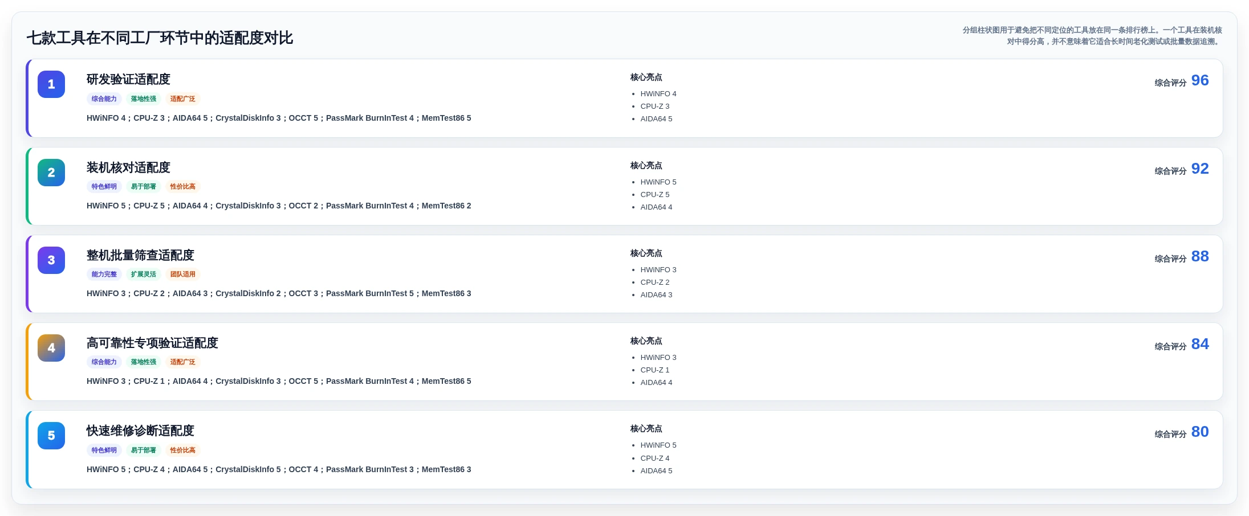Click the 核心亮点 heading in 研发验证适配度 card

pos(646,77)
